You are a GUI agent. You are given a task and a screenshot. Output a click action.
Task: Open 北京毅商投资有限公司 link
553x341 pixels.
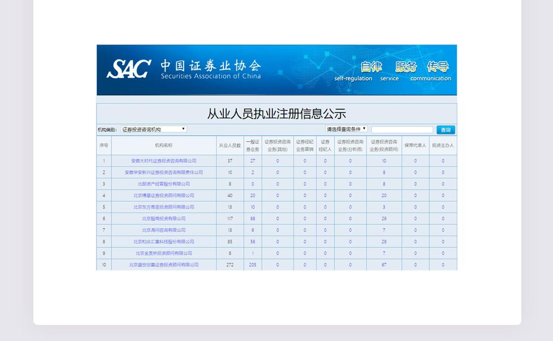[x=164, y=219]
